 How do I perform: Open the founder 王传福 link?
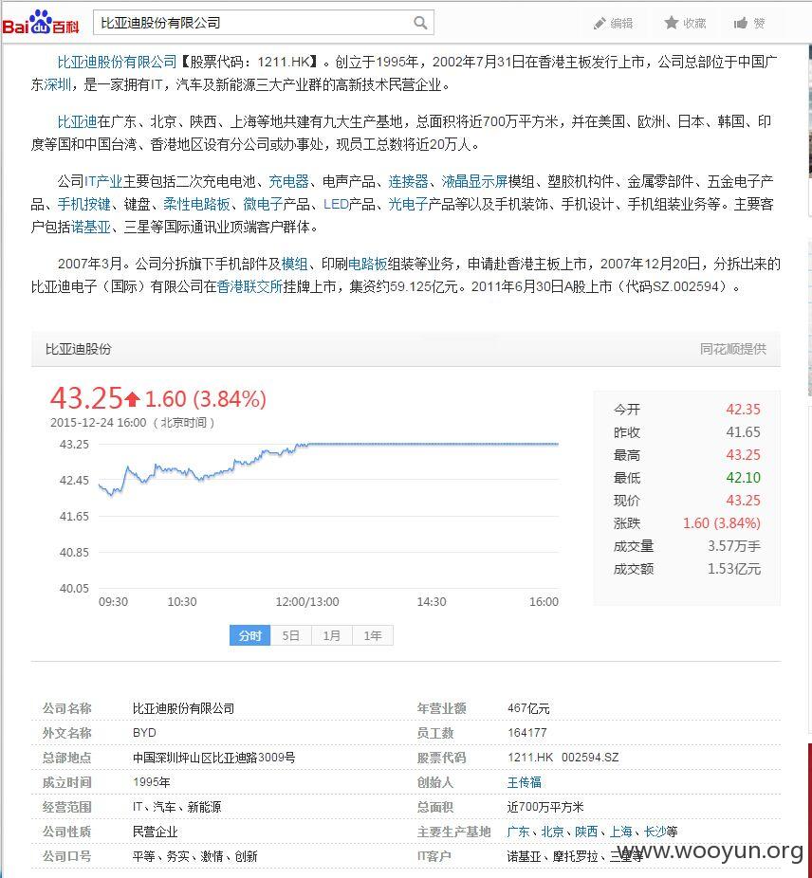[524, 782]
